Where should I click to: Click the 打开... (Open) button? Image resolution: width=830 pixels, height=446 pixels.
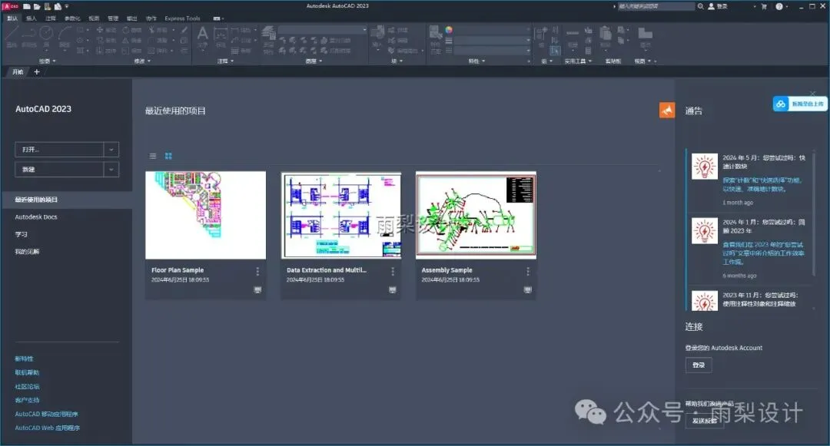click(x=59, y=150)
